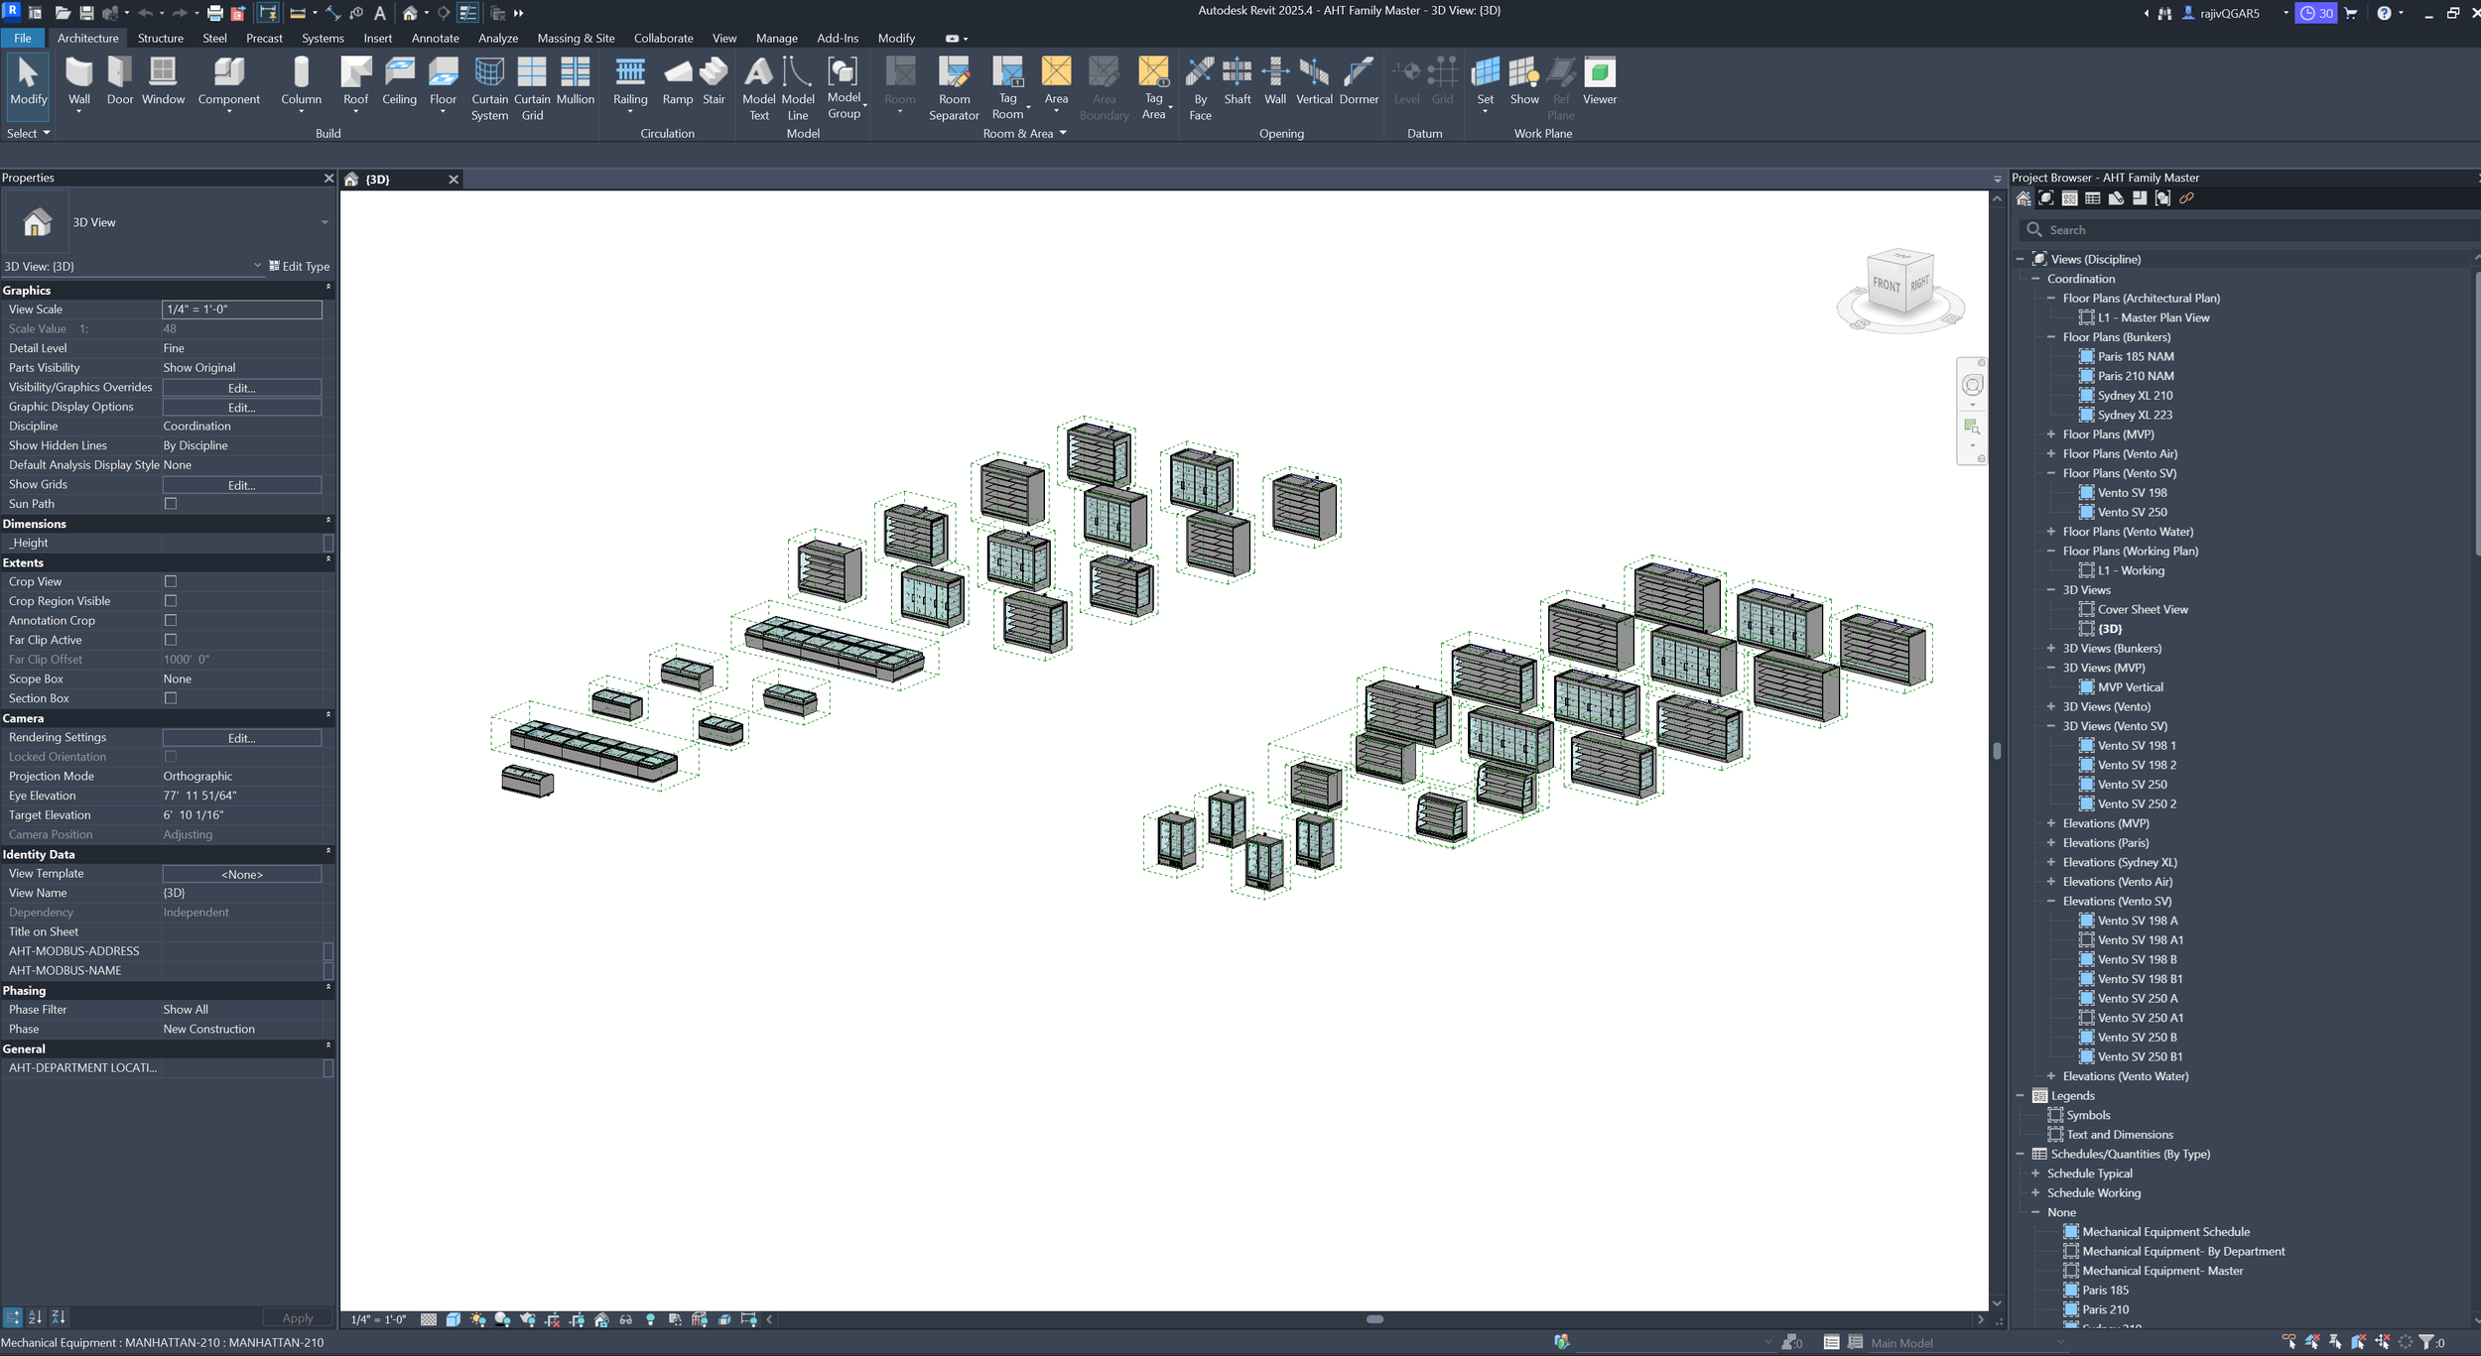
Task: Pick the Railing tool
Action: click(x=630, y=81)
